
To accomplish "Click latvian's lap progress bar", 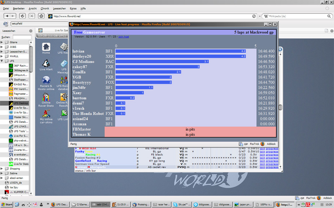I will coord(181,51).
